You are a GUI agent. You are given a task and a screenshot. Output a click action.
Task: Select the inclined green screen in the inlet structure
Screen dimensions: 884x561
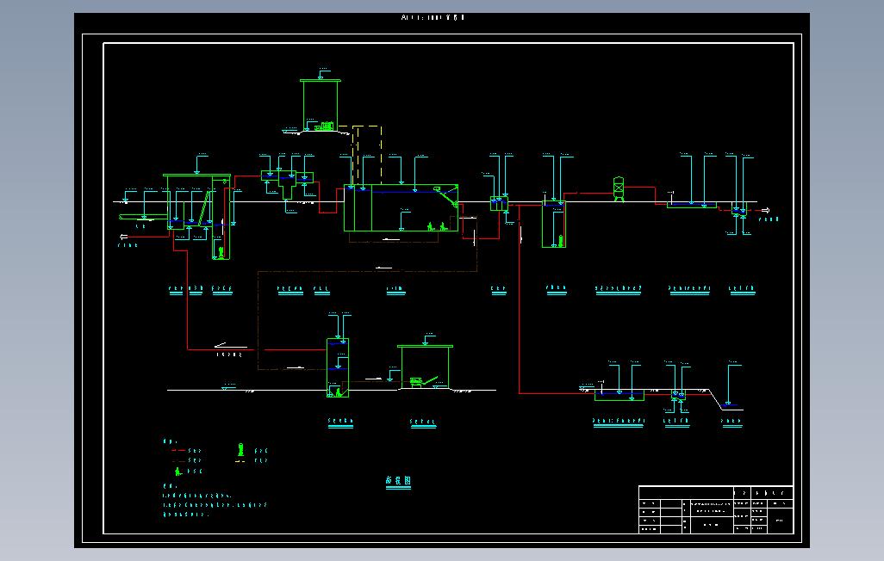205,208
